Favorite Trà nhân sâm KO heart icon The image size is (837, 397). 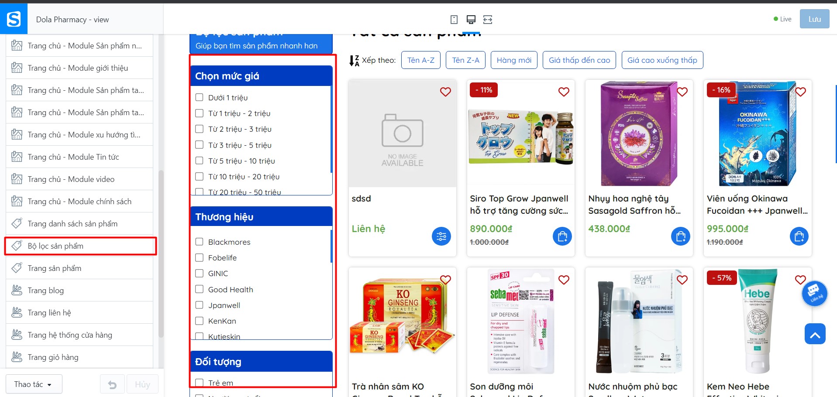tap(445, 280)
